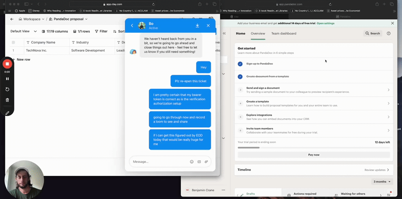Attach a file via paperclip icon
Viewport: 402px width, 199px height.
click(x=206, y=161)
